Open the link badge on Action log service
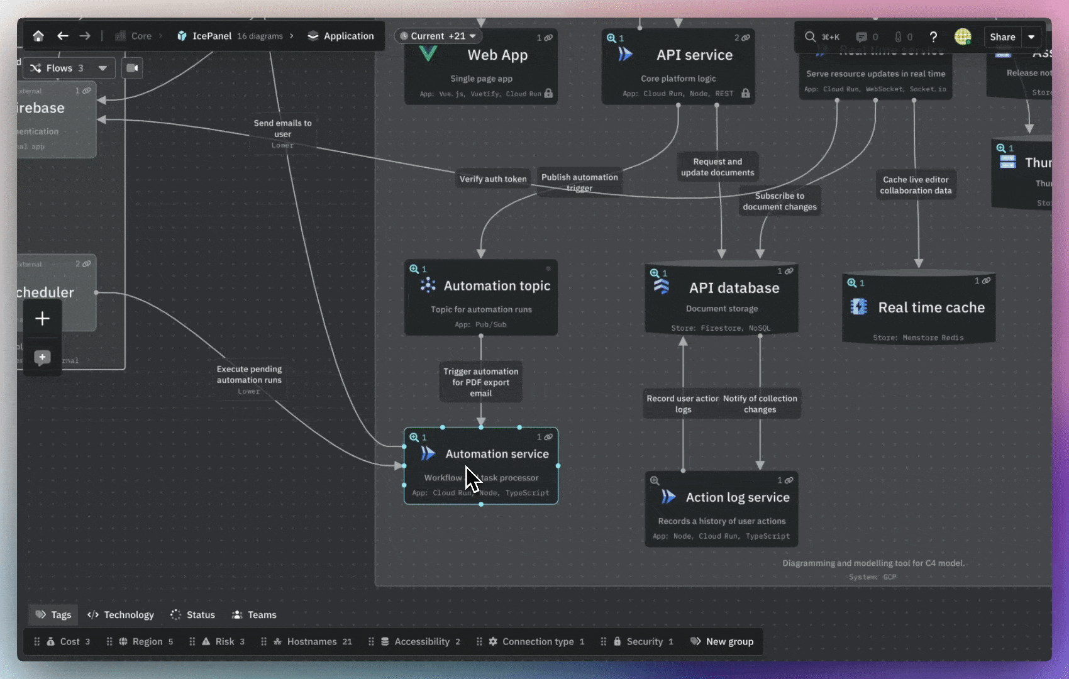 coord(785,480)
